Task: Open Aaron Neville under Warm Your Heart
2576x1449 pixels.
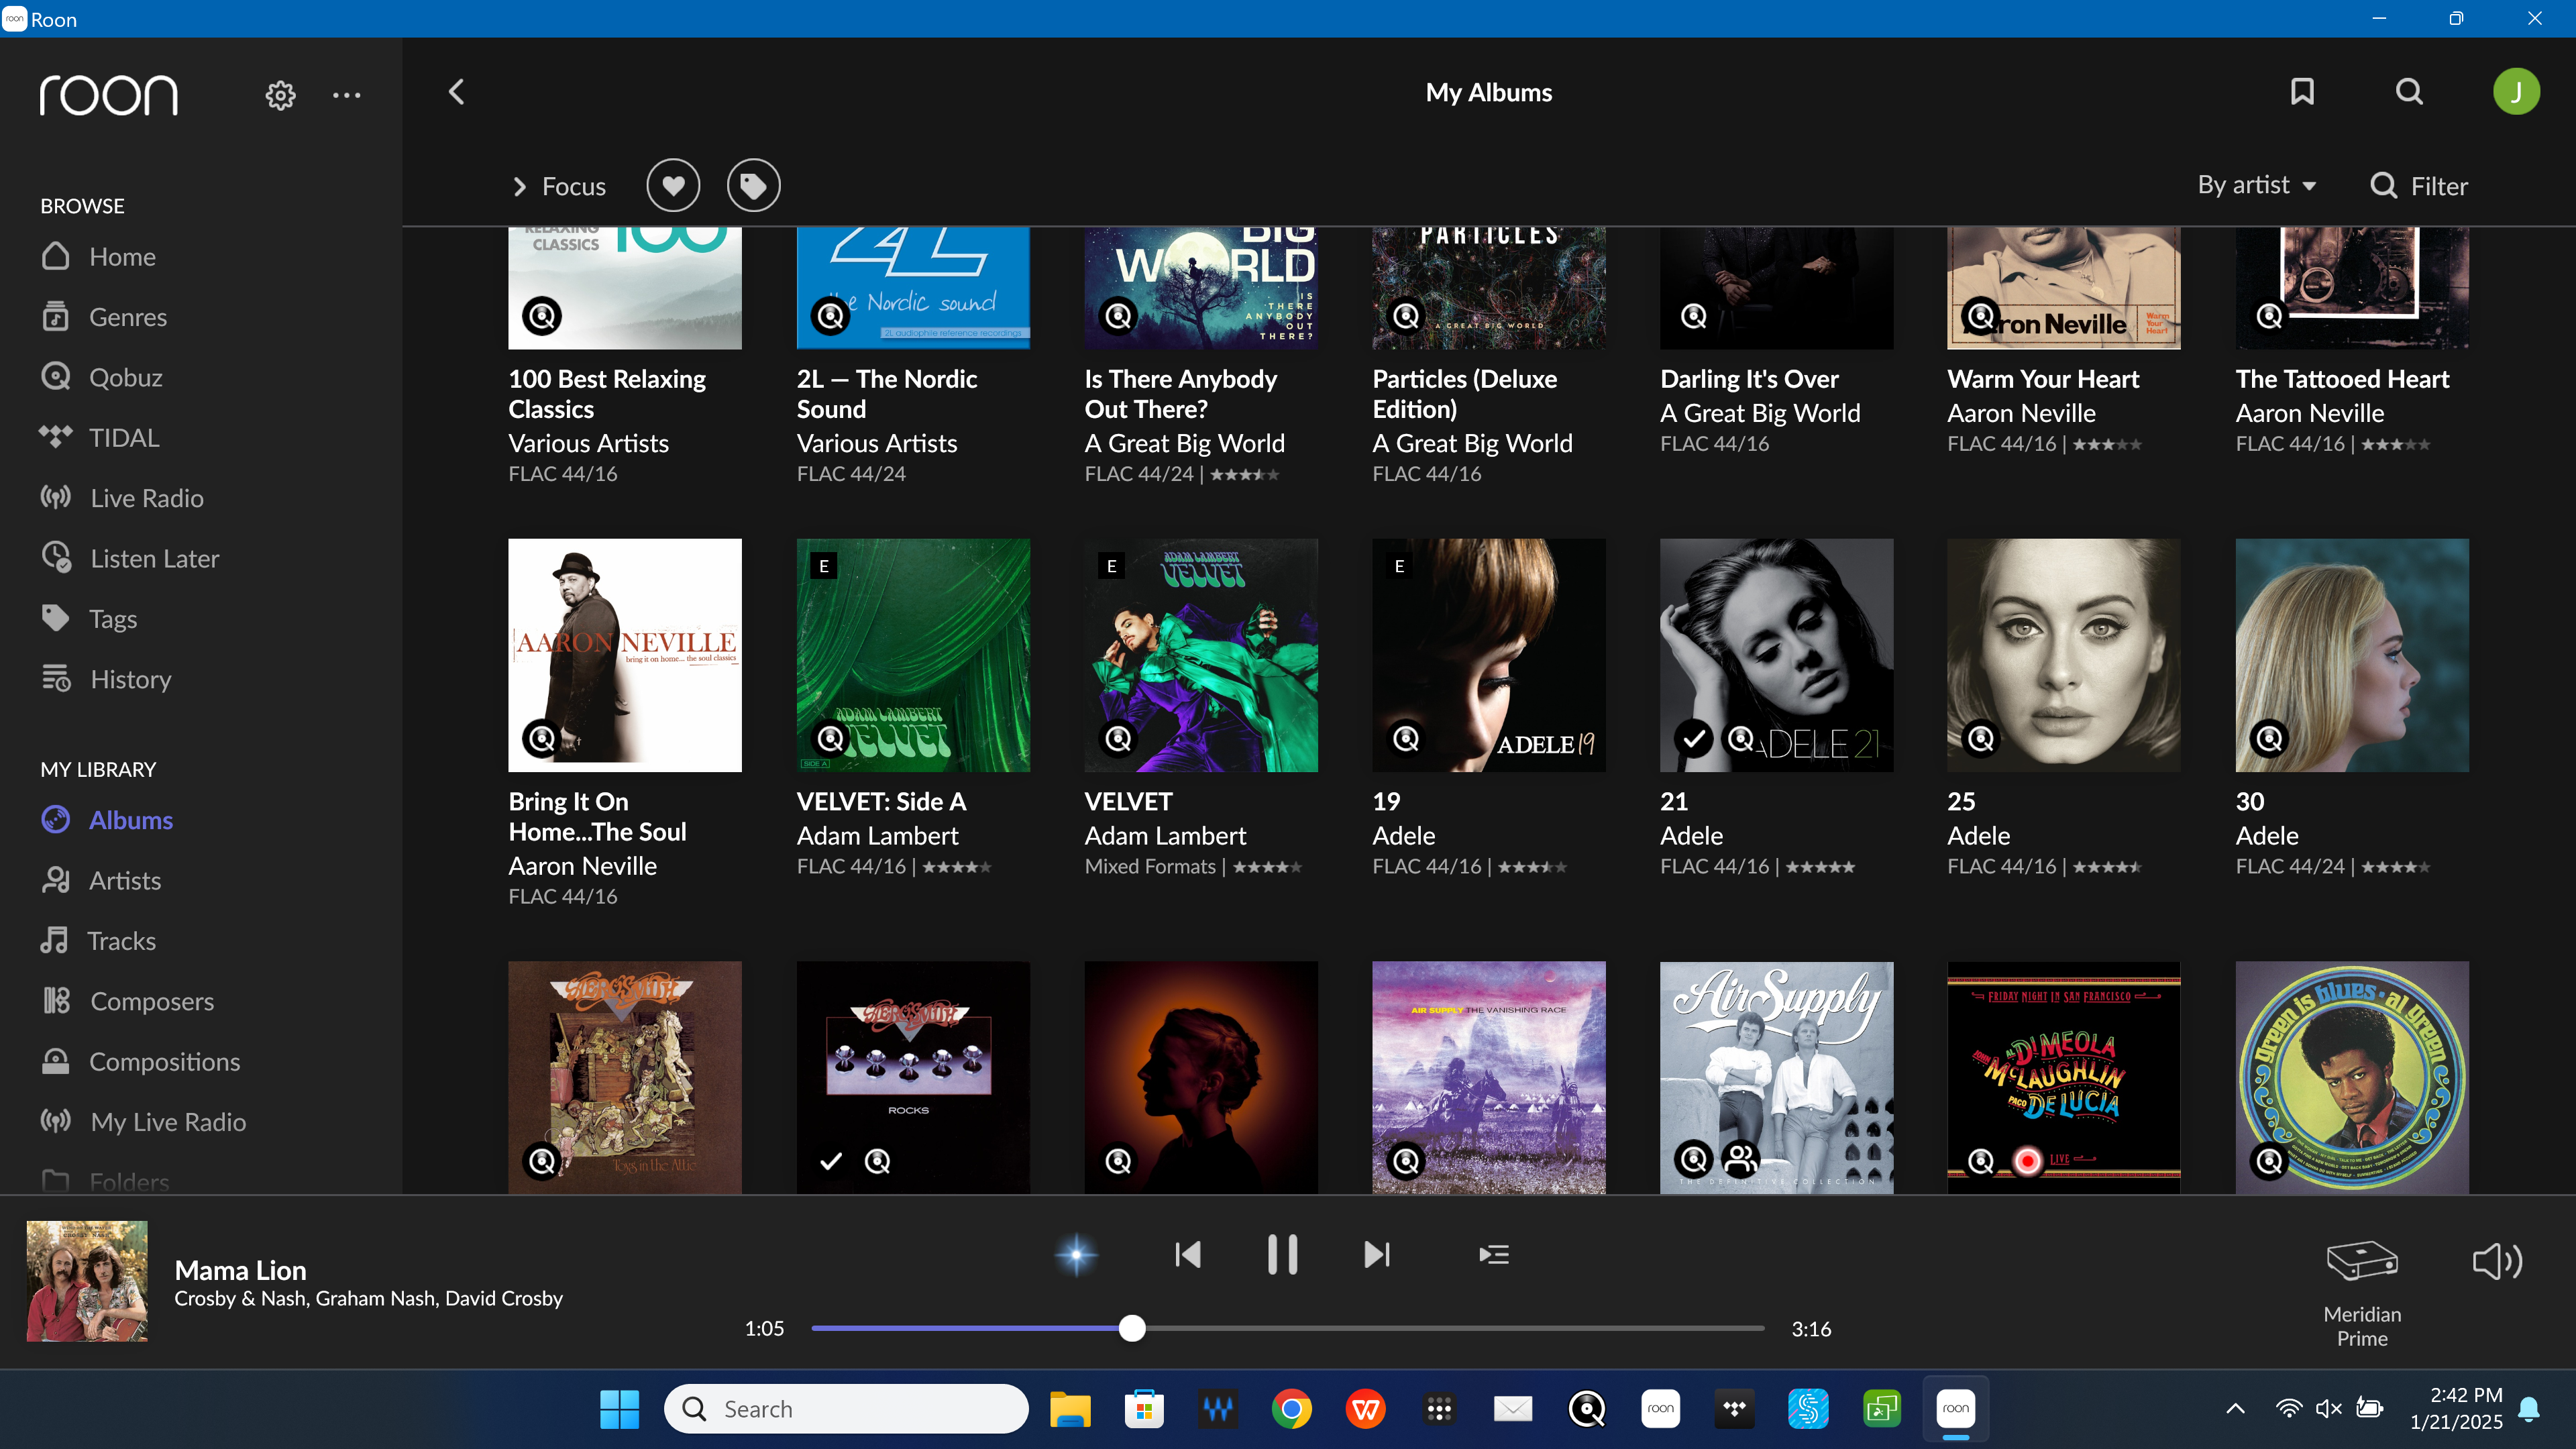Action: point(2021,413)
